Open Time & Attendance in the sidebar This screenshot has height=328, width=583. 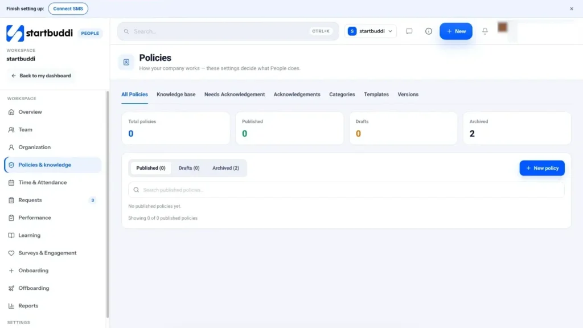pos(52,183)
